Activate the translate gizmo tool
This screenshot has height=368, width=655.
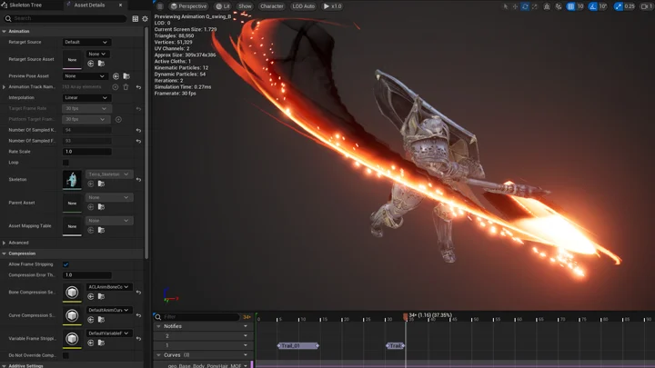(x=515, y=6)
